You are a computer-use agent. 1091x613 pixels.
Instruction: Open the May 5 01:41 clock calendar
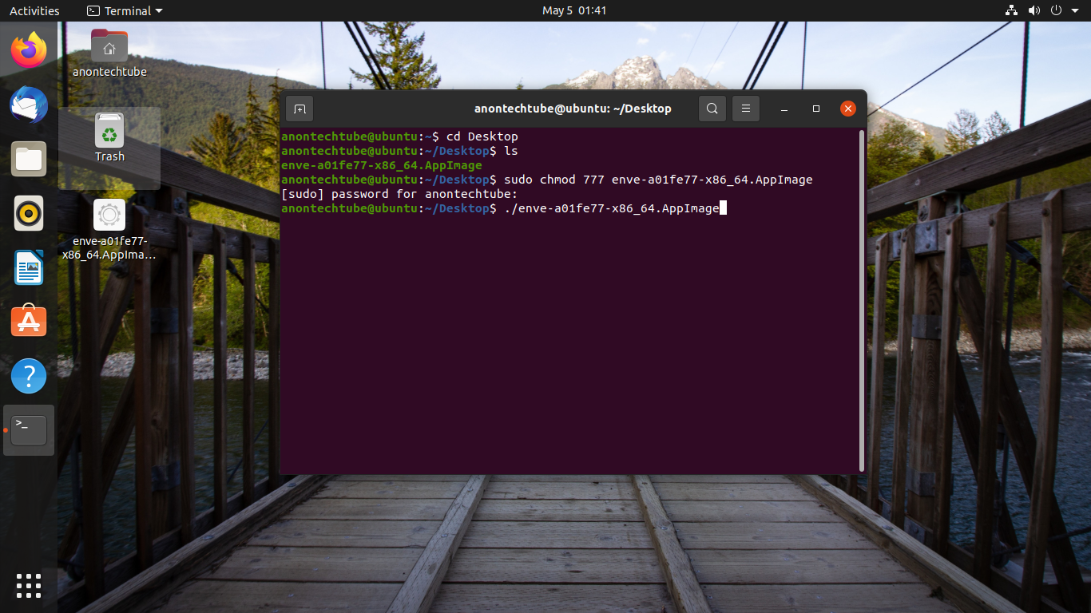574,10
